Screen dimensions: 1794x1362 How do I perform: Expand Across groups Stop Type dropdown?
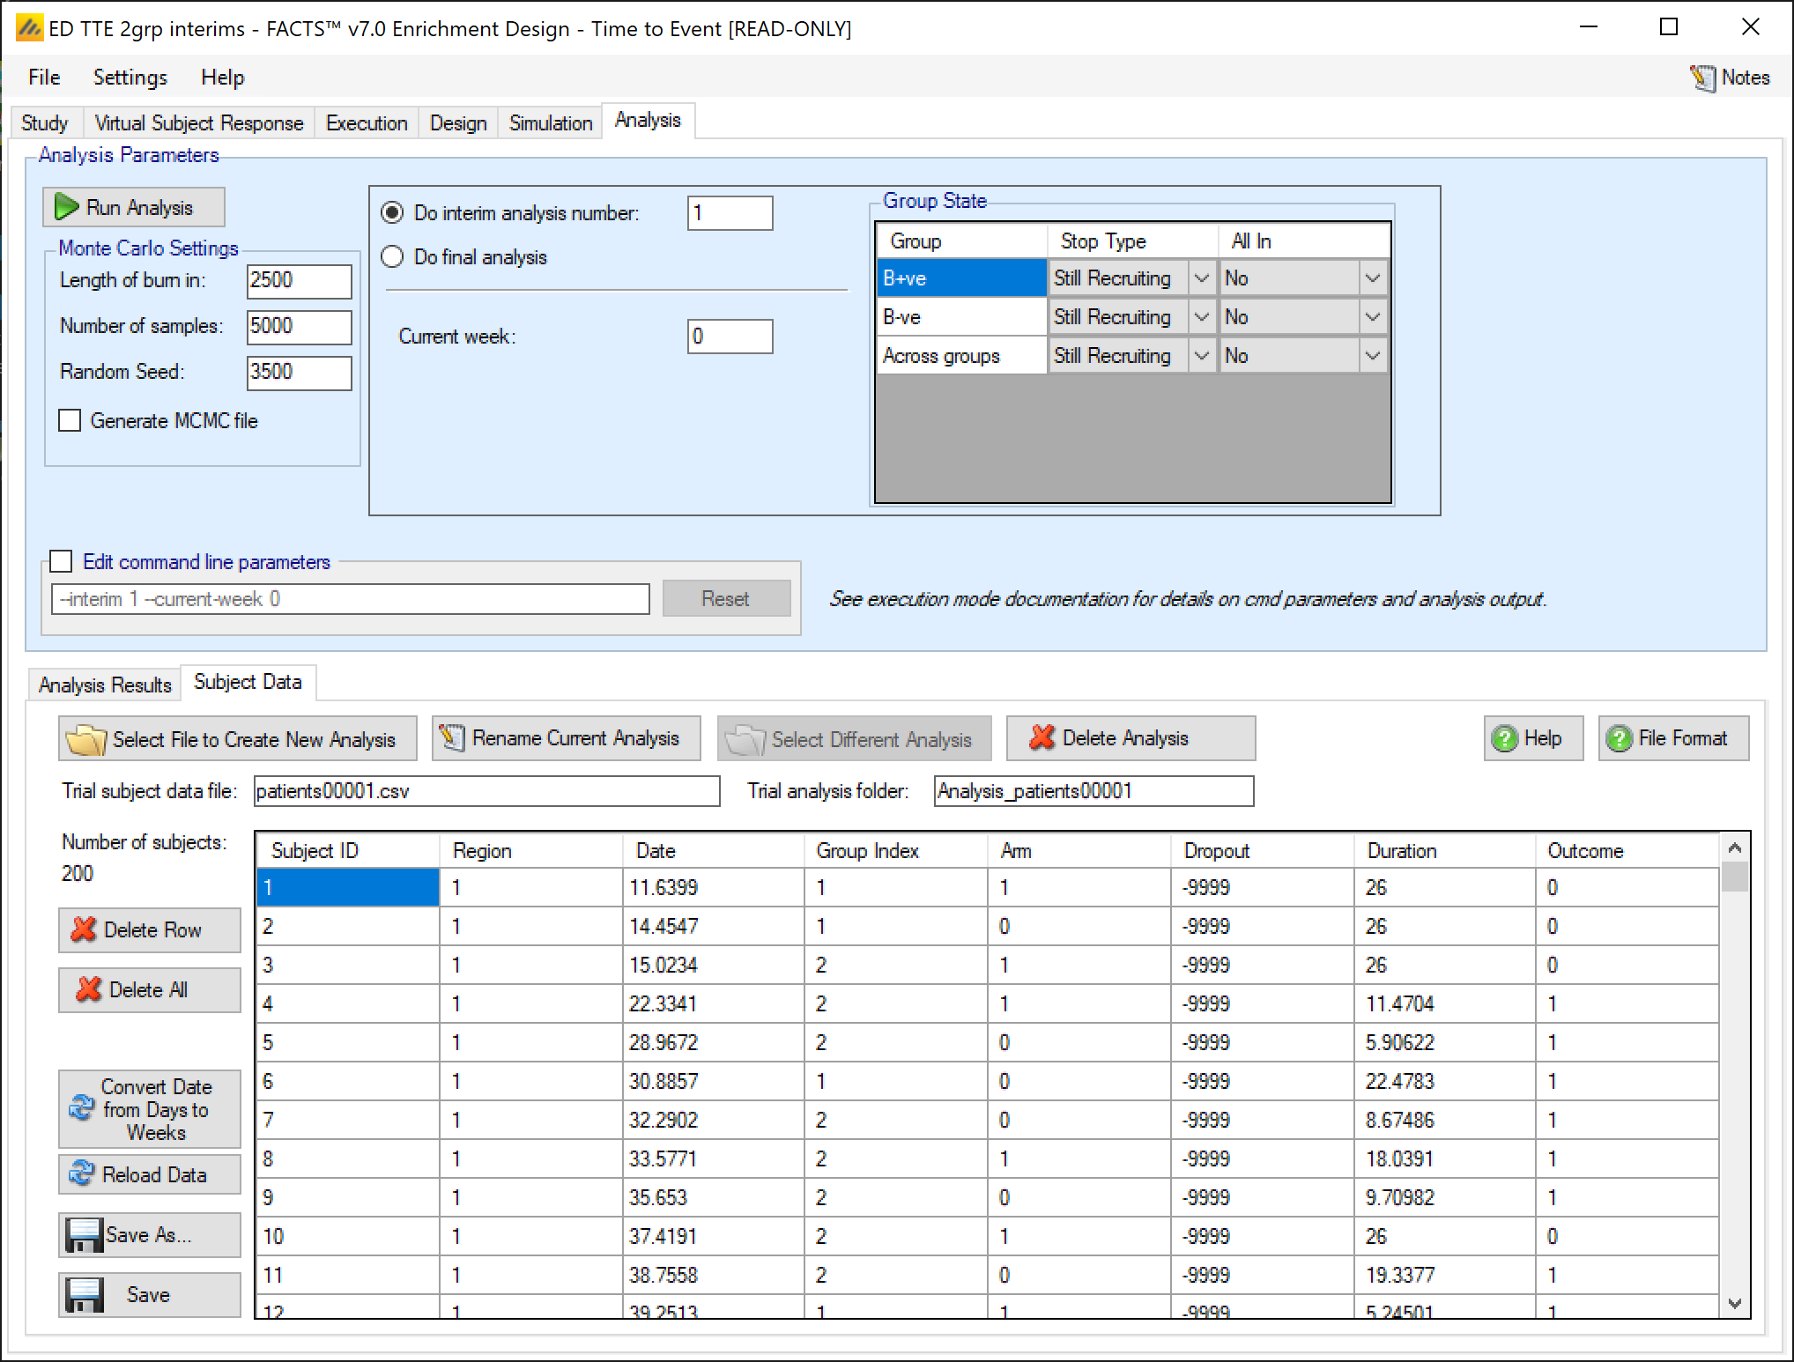click(x=1201, y=356)
